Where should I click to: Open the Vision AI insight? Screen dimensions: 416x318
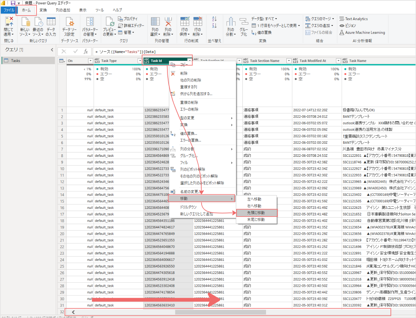(348, 25)
